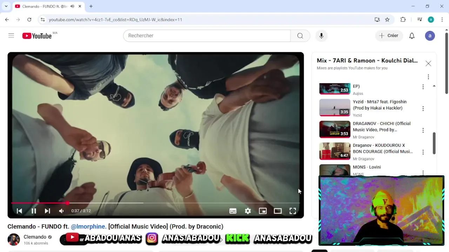
Task: Open options for DRAGANOV CHICHI item
Action: (x=423, y=130)
